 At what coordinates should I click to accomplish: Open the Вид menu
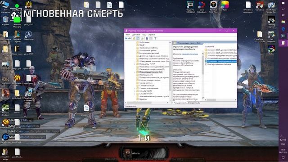pyautogui.click(x=144, y=35)
